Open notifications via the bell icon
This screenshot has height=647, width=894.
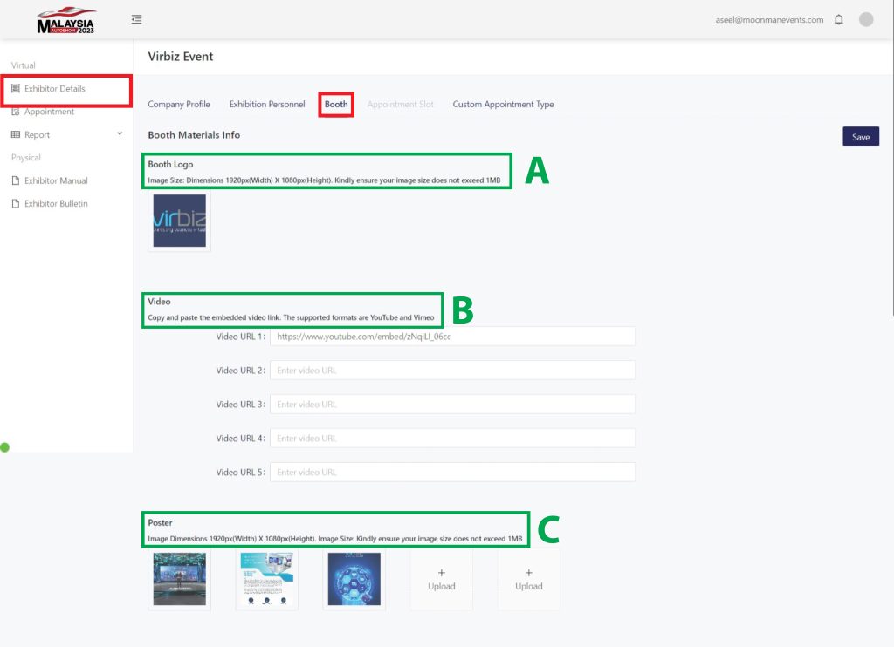click(839, 19)
